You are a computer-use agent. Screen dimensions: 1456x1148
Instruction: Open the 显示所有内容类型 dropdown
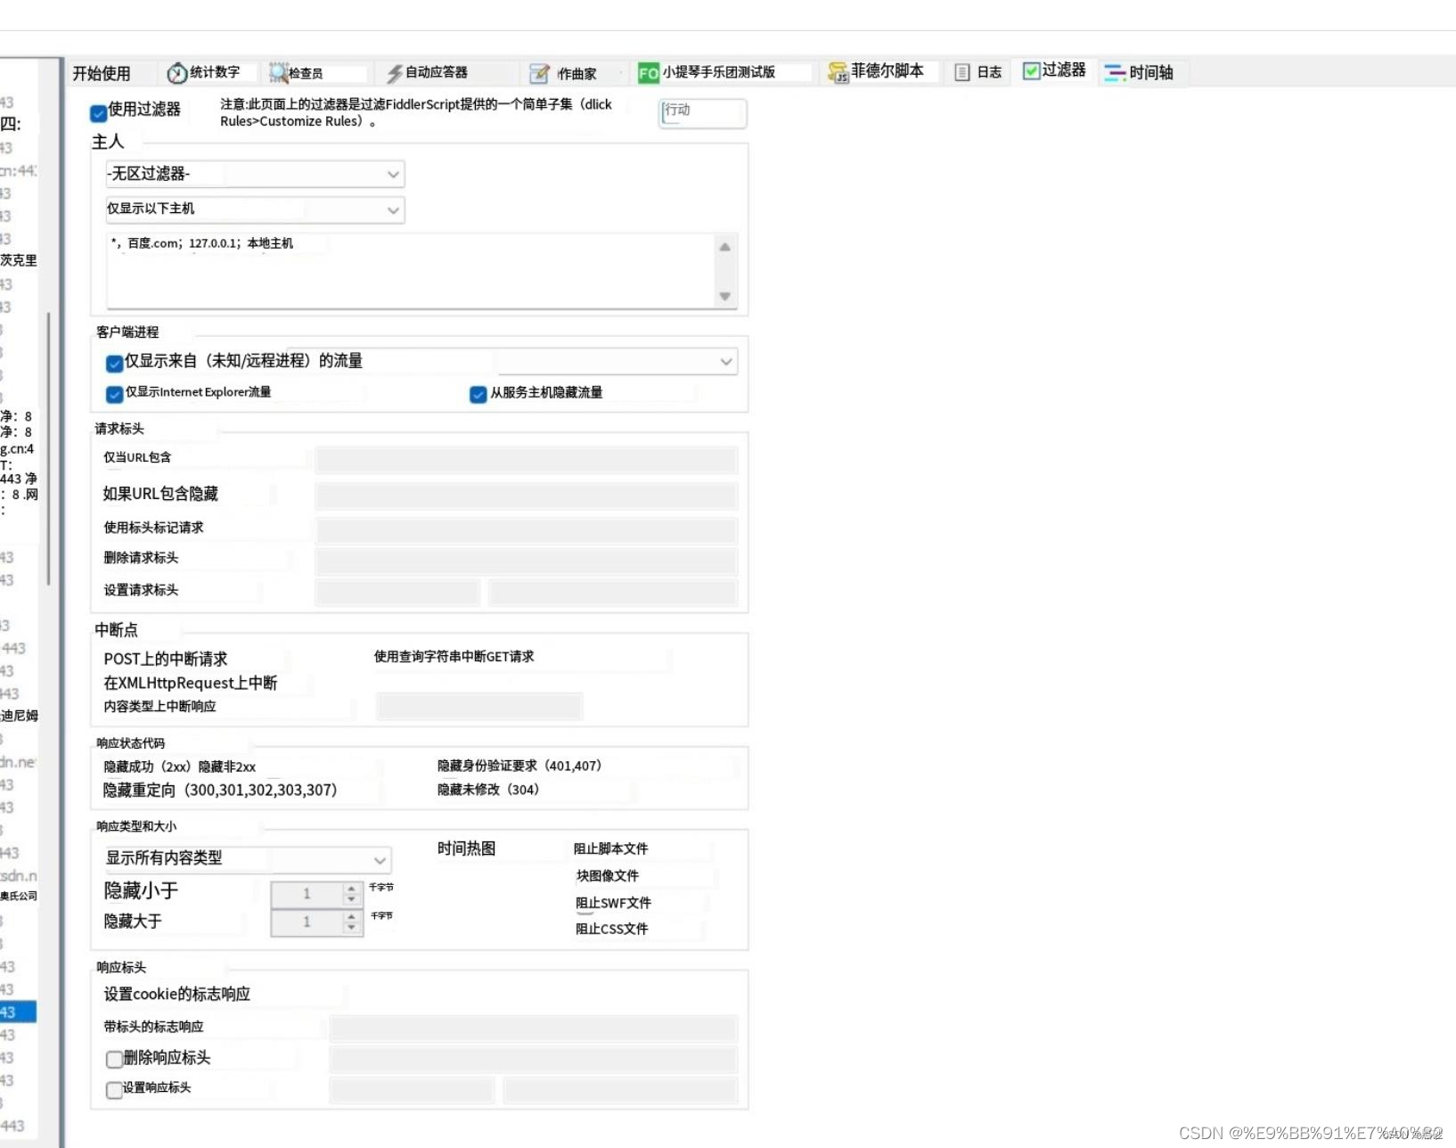click(246, 858)
